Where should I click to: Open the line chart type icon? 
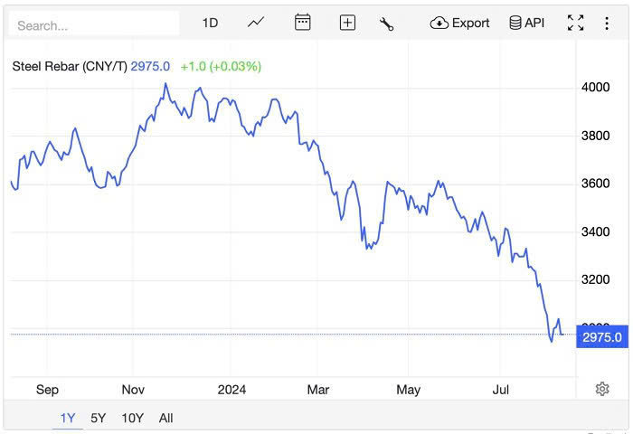pyautogui.click(x=256, y=23)
